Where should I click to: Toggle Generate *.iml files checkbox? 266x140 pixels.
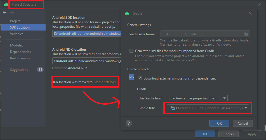131,51
